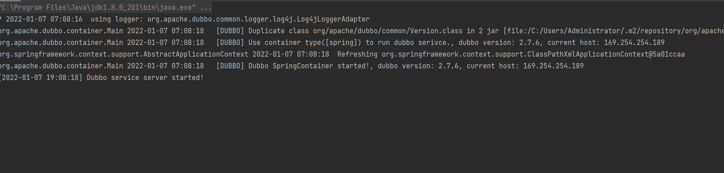Click the Dubbo service server started! line
The image size is (724, 173).
tap(102, 78)
